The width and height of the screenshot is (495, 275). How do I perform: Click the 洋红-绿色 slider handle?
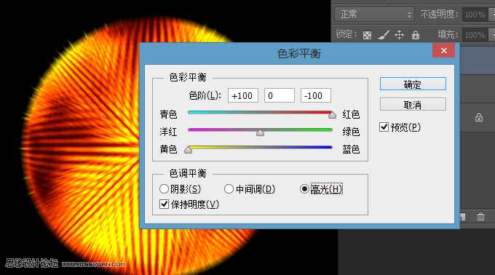coord(260,132)
